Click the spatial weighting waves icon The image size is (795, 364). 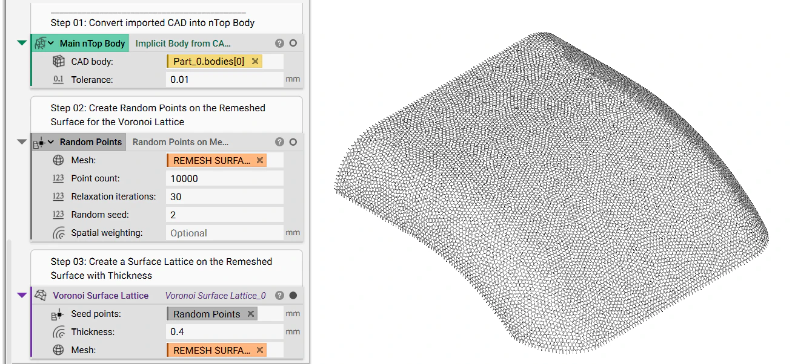click(58, 232)
